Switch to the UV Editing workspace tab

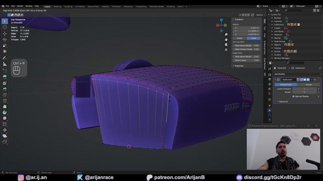[80, 7]
